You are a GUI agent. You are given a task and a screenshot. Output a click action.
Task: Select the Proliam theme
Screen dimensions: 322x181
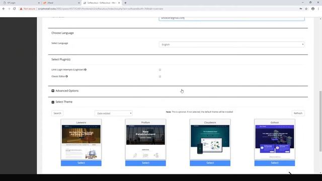coord(145,163)
